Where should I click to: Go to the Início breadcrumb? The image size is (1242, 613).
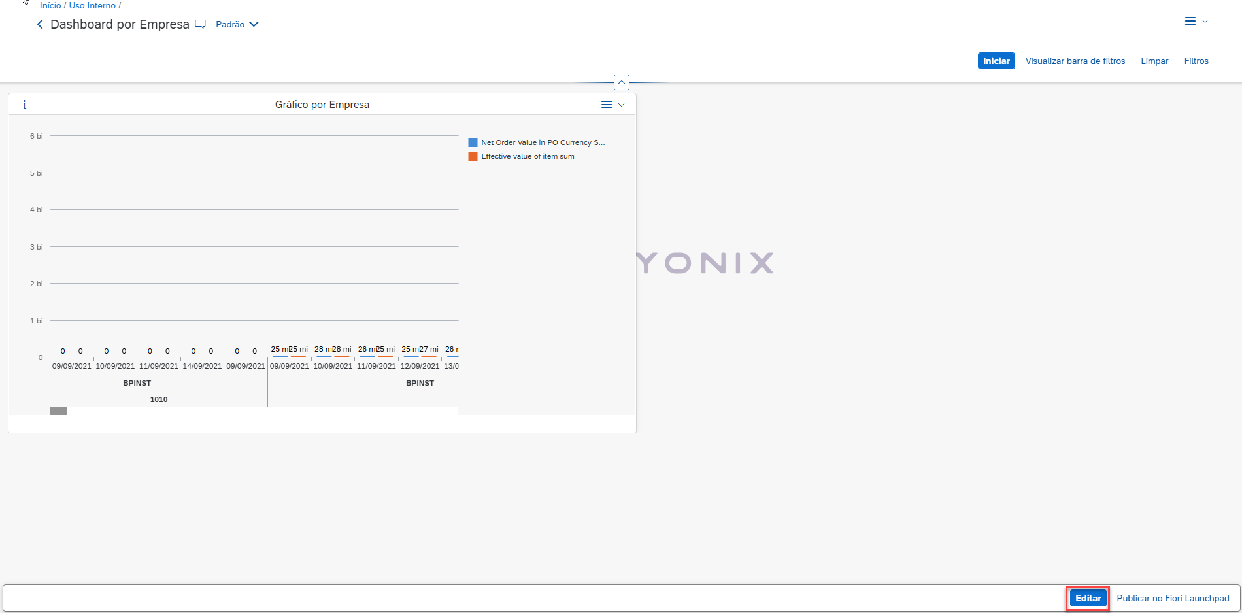coord(50,5)
